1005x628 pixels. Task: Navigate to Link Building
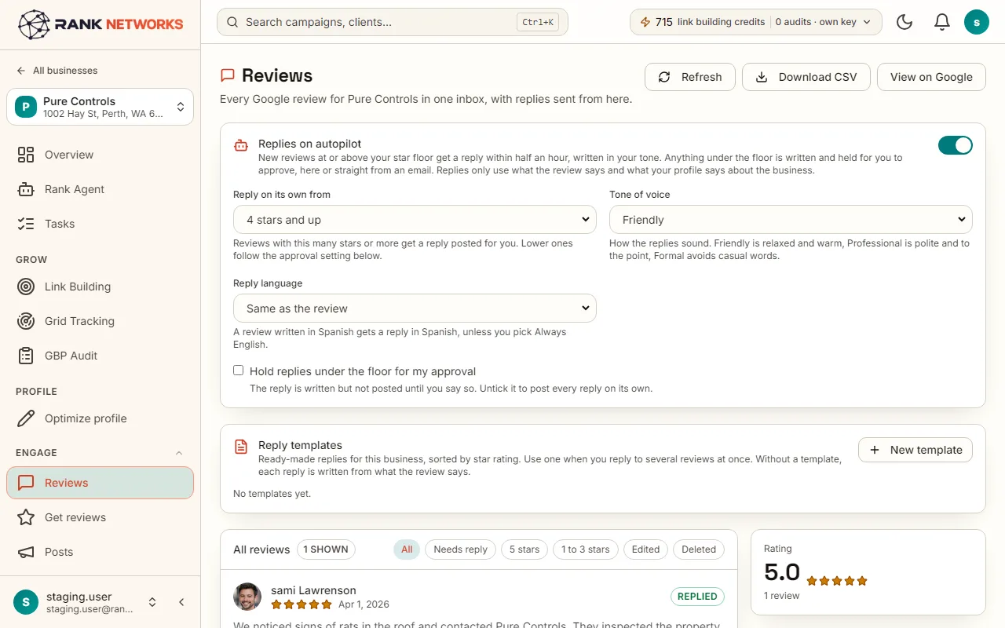(100, 287)
